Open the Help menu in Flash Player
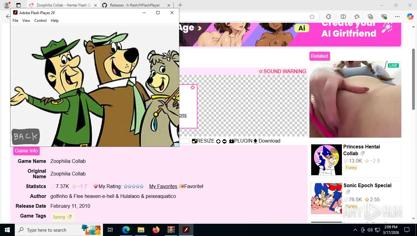Image resolution: width=417 pixels, height=236 pixels. [55, 21]
